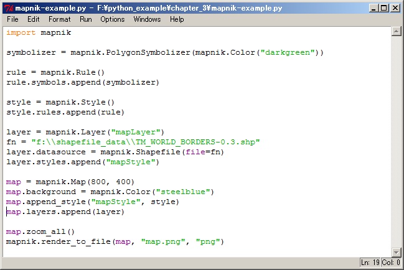Place cursor on the import mapnik line
Screen dimensions: 404x270
click(39, 32)
